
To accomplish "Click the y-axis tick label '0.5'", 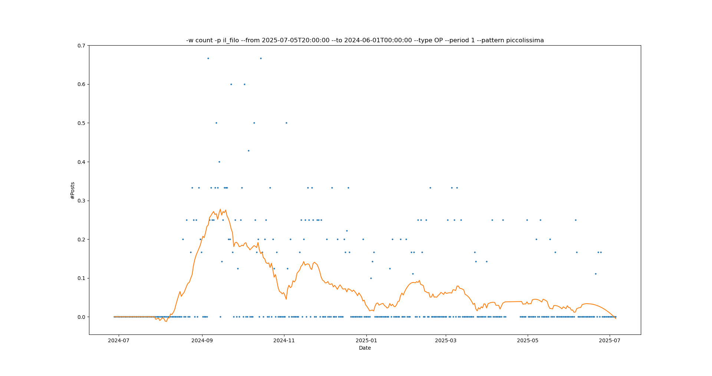I will click(81, 123).
